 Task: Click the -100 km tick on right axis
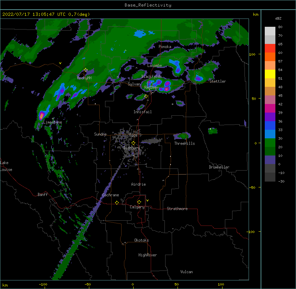pyautogui.click(x=251, y=232)
